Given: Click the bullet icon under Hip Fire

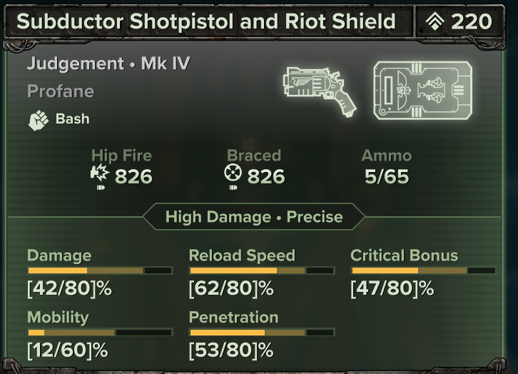Looking at the screenshot, I should point(101,188).
